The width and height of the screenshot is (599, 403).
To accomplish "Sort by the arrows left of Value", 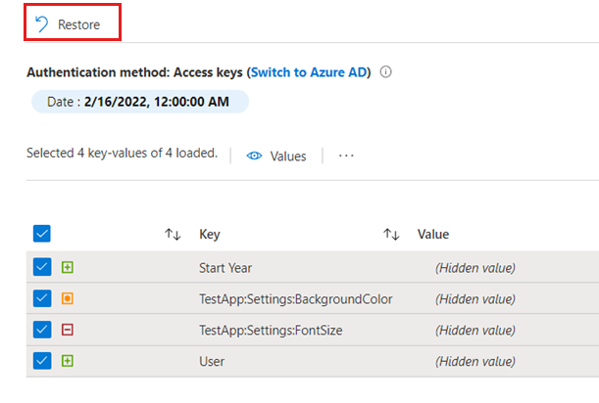I will point(391,235).
